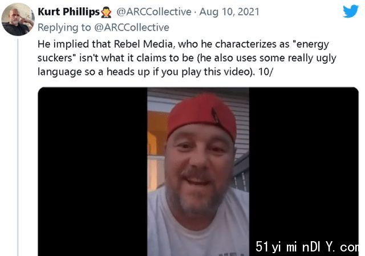The width and height of the screenshot is (365, 256).
Task: Click the tweet body text paragraph
Action: 187,58
